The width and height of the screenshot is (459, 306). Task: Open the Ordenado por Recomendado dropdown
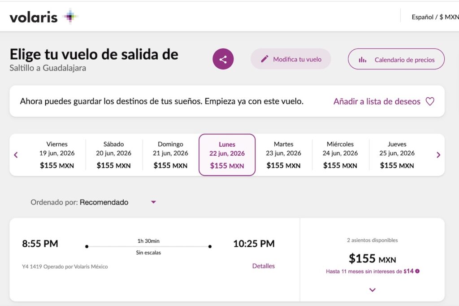coord(153,202)
